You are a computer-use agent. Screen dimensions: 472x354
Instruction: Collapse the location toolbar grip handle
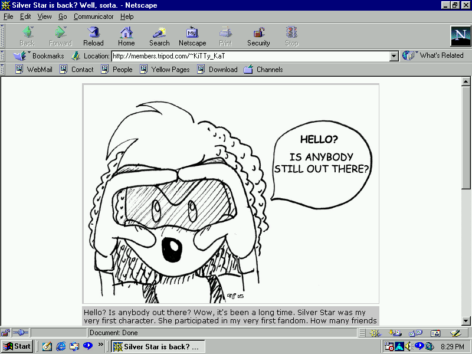[2, 55]
